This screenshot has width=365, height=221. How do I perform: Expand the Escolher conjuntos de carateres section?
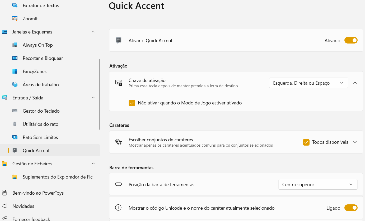coord(355,142)
